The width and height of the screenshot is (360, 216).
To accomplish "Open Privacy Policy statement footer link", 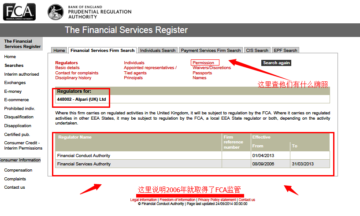I will 217,200.
